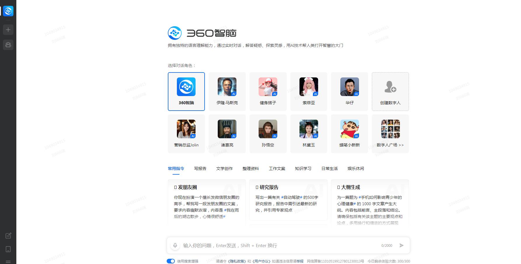521x264 pixels.
Task: Open the digital human icon in the sidebar
Action: tap(8, 45)
